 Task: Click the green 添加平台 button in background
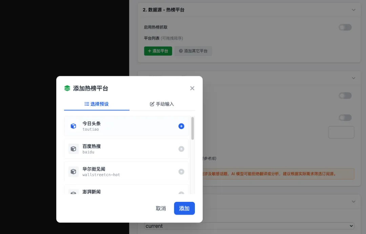[158, 51]
